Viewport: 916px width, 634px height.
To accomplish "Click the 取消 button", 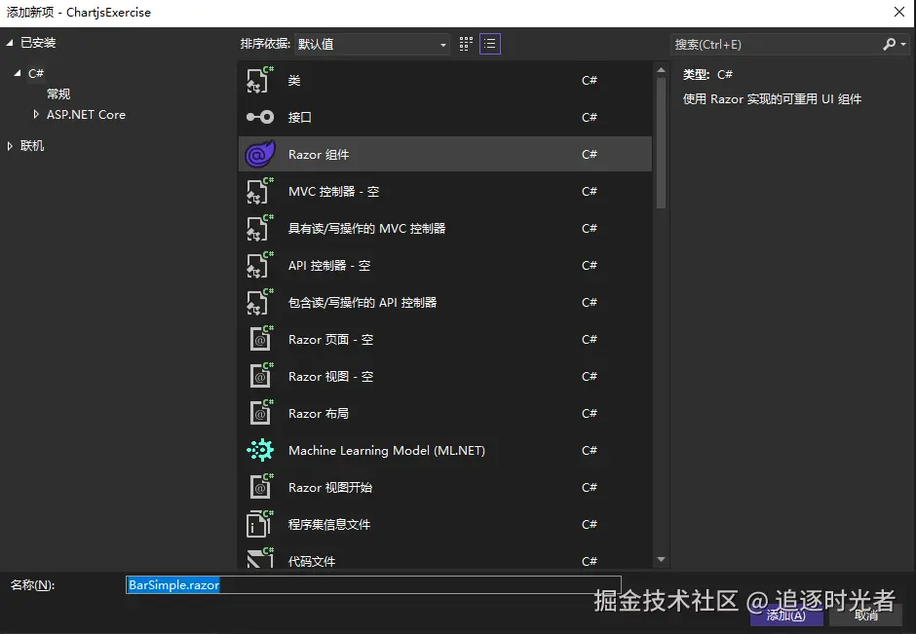I will point(865,615).
